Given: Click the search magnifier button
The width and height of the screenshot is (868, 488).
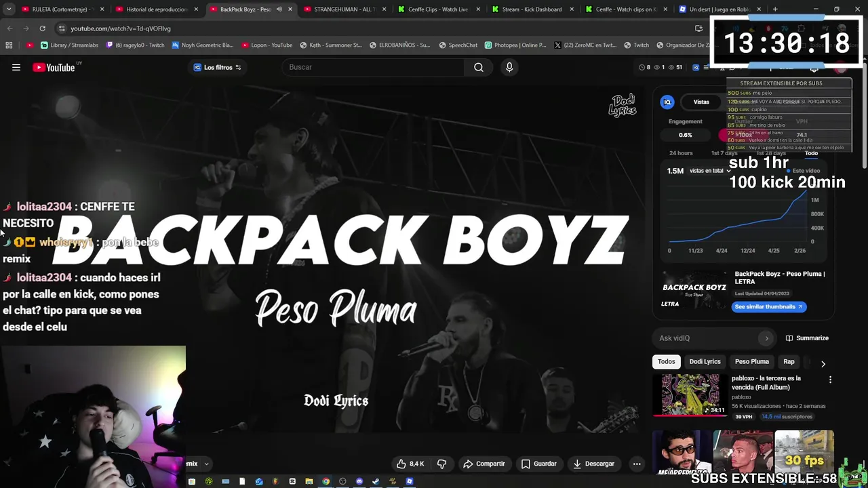Looking at the screenshot, I should [x=479, y=67].
